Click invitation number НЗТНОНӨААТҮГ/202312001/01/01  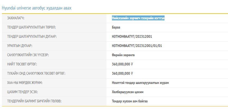coord(137,46)
